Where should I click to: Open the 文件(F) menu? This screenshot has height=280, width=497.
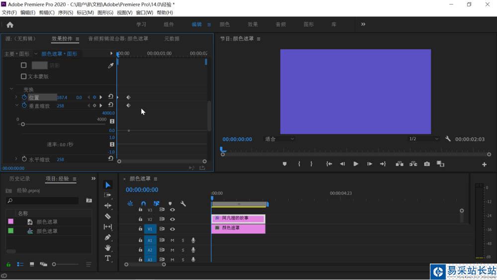point(9,12)
